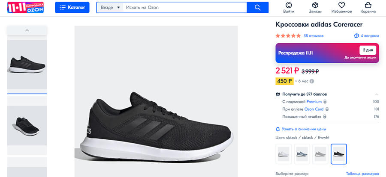Click the magnifier search button
The image size is (386, 177).
[x=258, y=8]
